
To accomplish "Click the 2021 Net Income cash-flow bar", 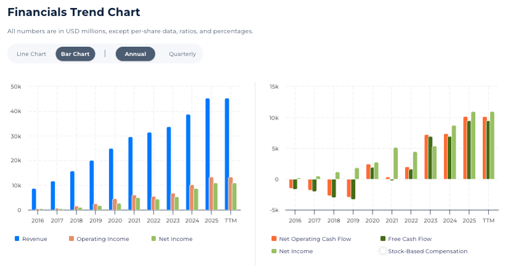I will click(x=396, y=163).
